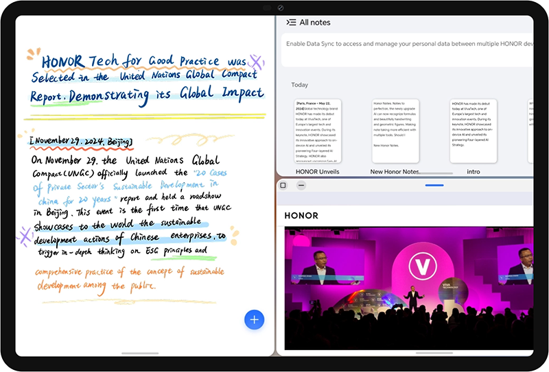Click the blue '20 Cases' handwritten text
Image resolution: width=549 pixels, height=372 pixels.
(211, 173)
